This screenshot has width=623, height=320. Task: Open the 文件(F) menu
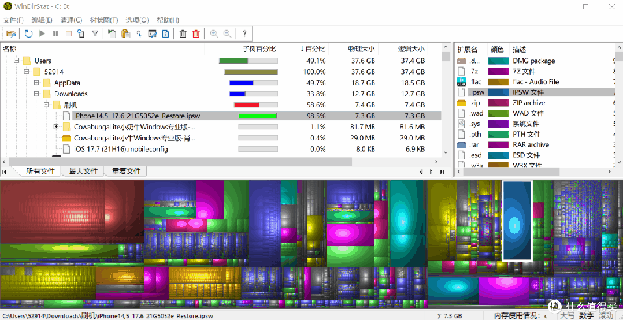pyautogui.click(x=13, y=20)
